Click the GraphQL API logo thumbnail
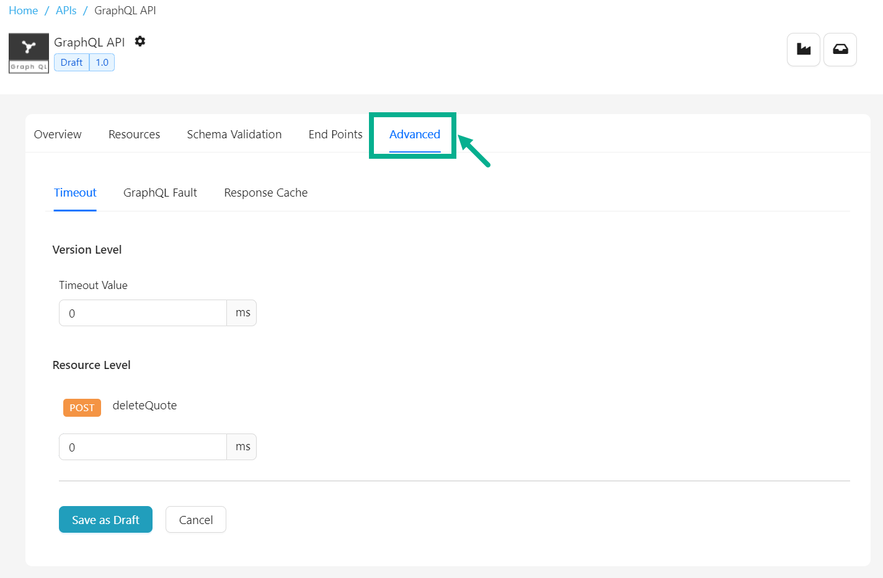The width and height of the screenshot is (883, 578). click(29, 53)
